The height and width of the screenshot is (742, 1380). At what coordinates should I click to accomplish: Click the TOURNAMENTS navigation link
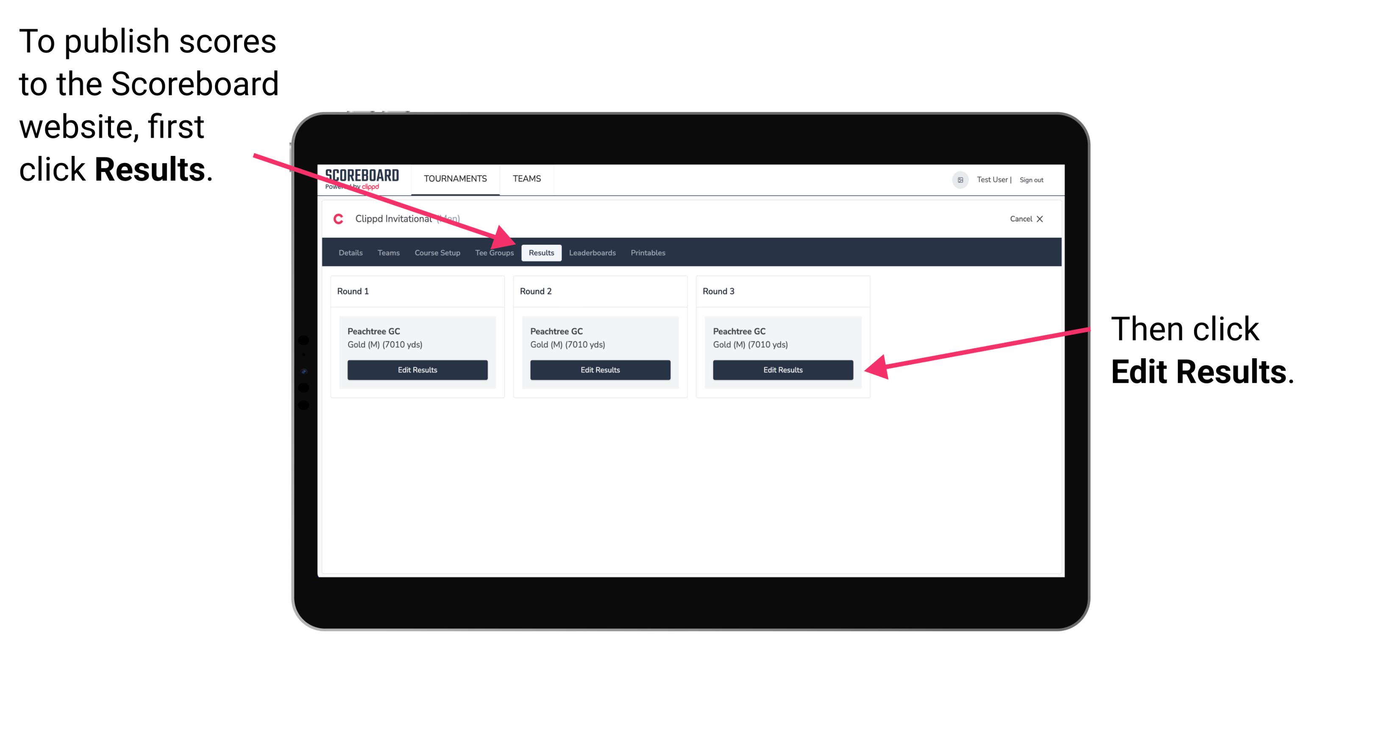click(x=454, y=178)
